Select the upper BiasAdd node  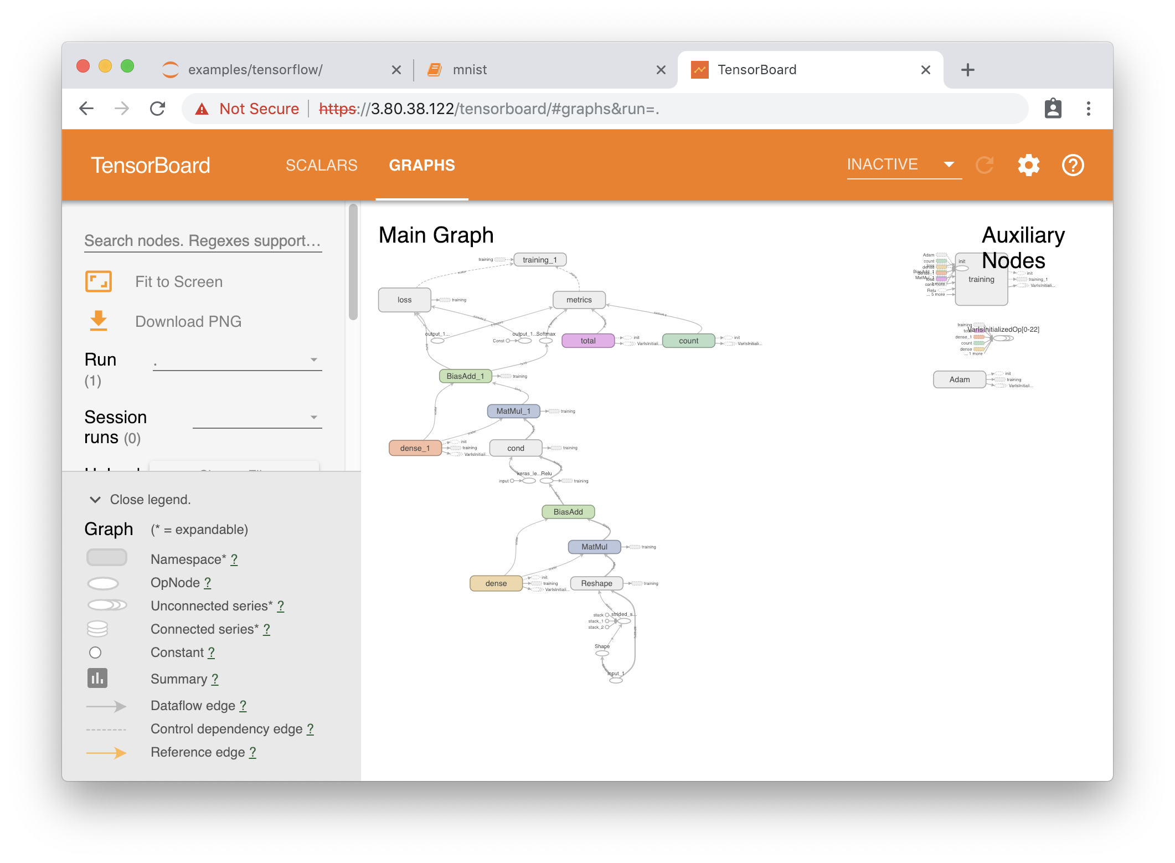tap(465, 376)
